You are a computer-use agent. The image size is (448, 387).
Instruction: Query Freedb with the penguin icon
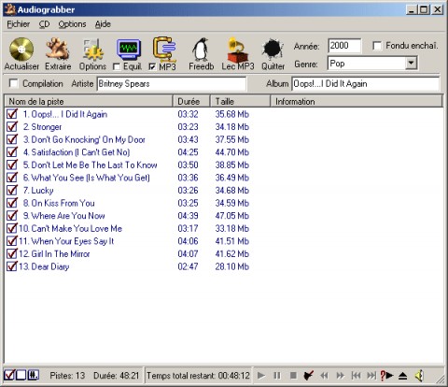pos(201,50)
